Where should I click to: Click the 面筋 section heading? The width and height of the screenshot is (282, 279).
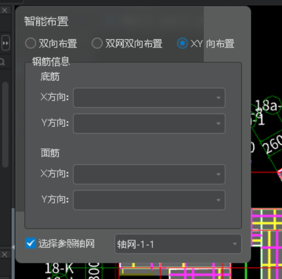[50, 153]
